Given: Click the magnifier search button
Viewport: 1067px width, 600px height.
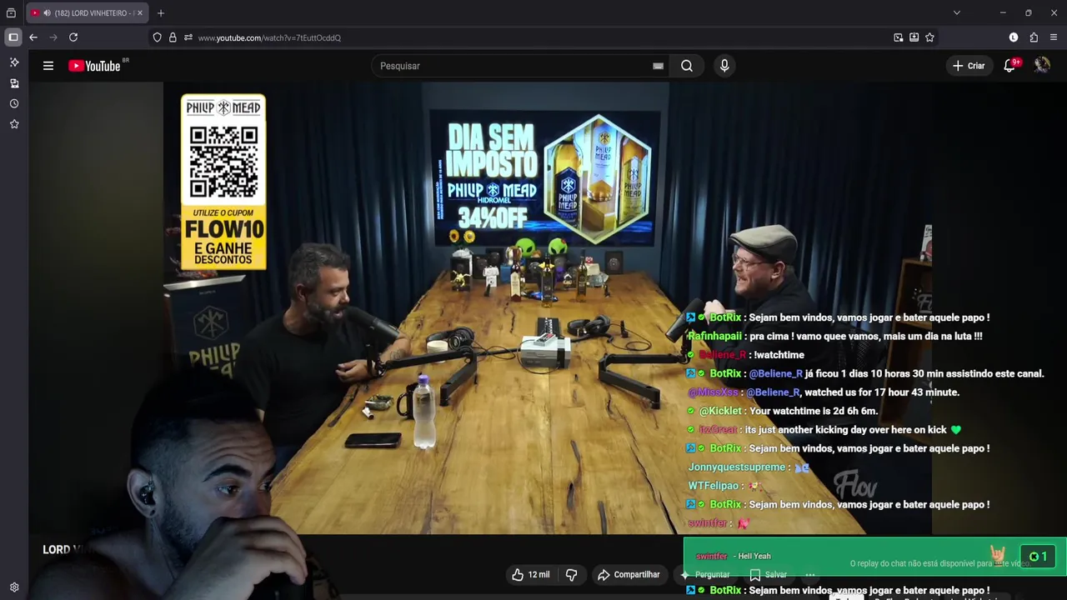Looking at the screenshot, I should (687, 66).
